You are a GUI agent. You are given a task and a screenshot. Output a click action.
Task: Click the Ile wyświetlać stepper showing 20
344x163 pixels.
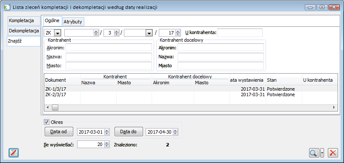tap(93, 145)
